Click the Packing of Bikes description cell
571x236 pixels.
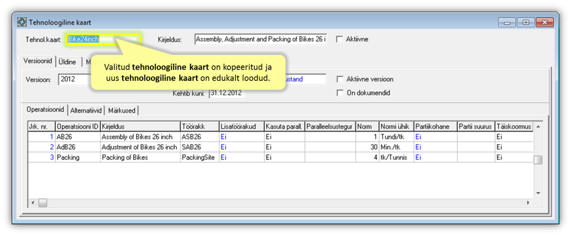(x=140, y=157)
